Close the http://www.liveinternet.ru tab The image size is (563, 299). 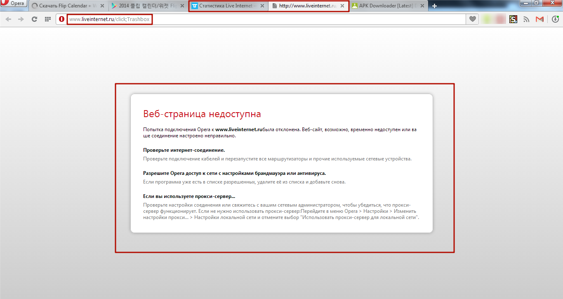coord(342,6)
